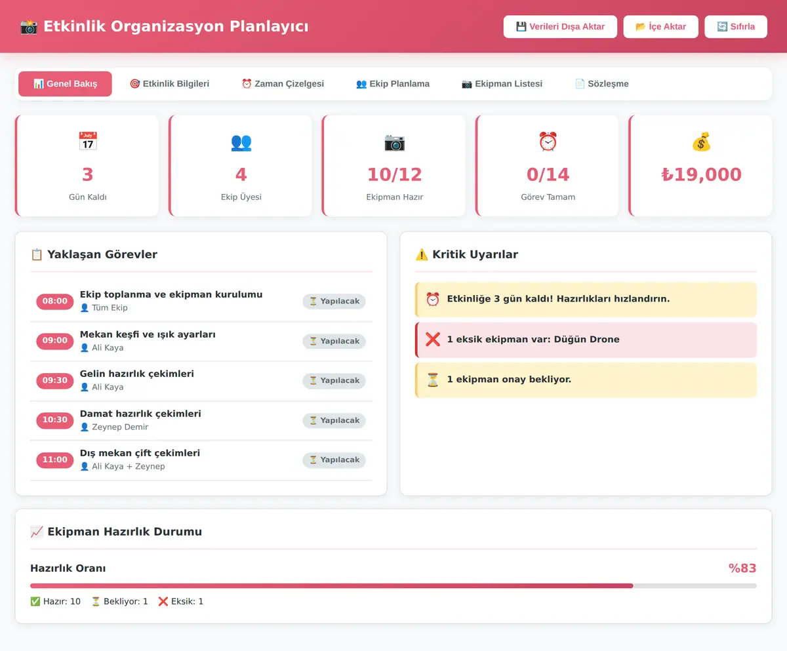787x651 pixels.
Task: Click the calendar icon in Gün Kaldı card
Action: click(88, 142)
